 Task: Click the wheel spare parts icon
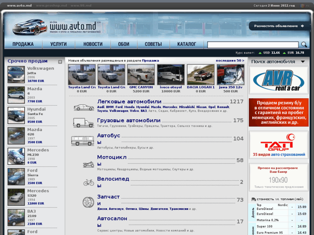[x=88, y=202]
